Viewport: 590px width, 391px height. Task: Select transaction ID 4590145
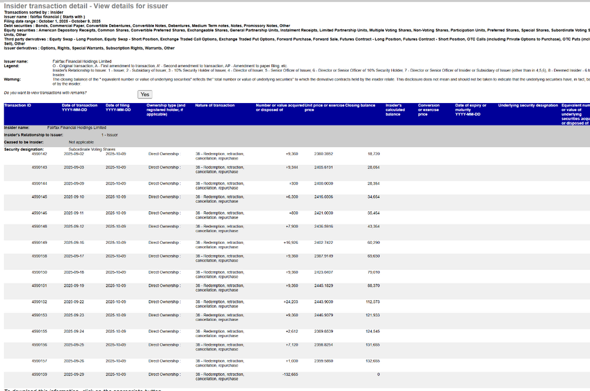pyautogui.click(x=40, y=197)
